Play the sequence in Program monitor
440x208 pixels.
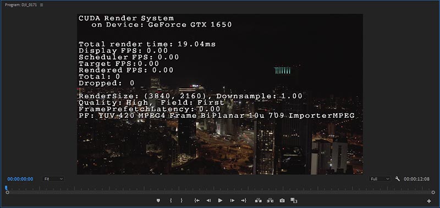coord(221,200)
